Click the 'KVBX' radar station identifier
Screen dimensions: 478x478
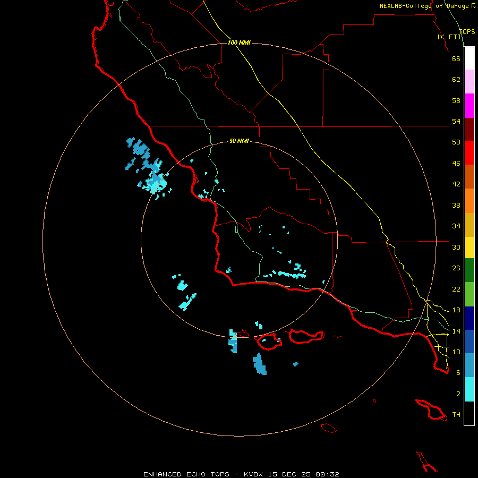(x=253, y=474)
